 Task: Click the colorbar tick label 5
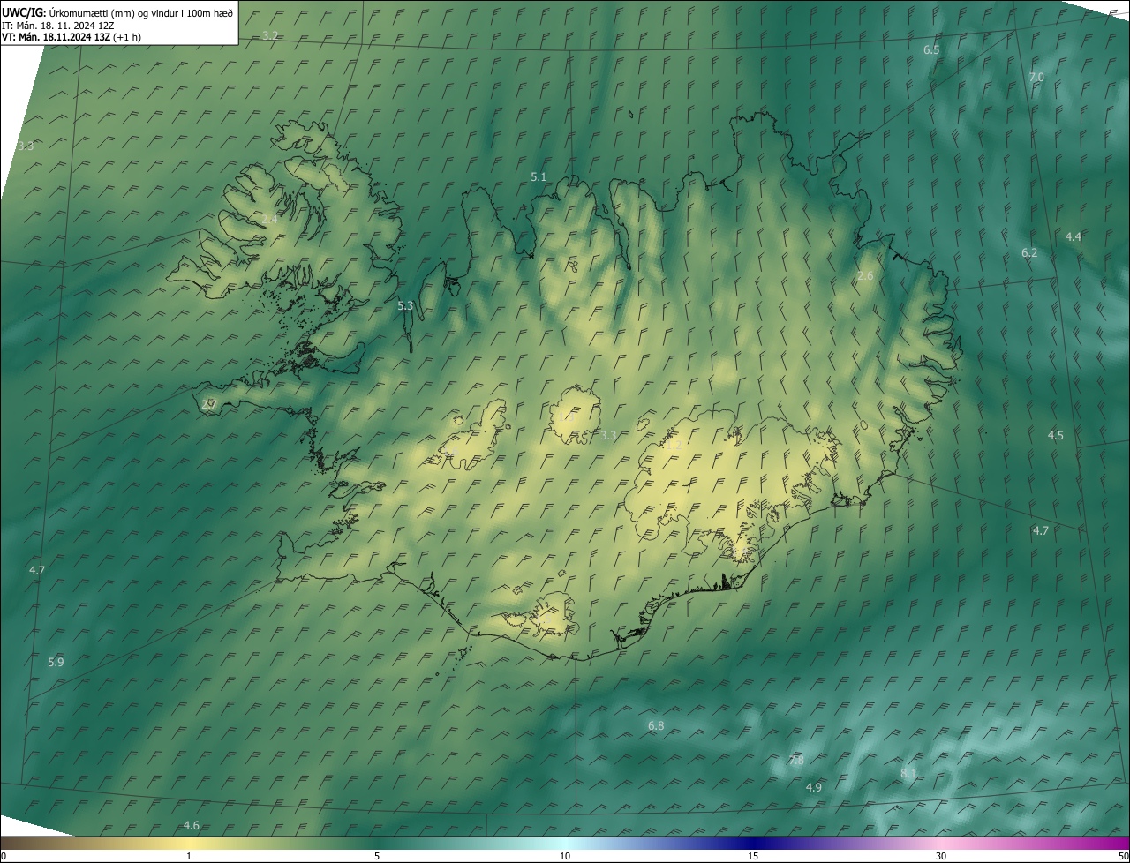tap(377, 856)
